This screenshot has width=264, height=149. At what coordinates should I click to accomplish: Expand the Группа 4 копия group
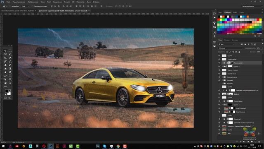222,77
